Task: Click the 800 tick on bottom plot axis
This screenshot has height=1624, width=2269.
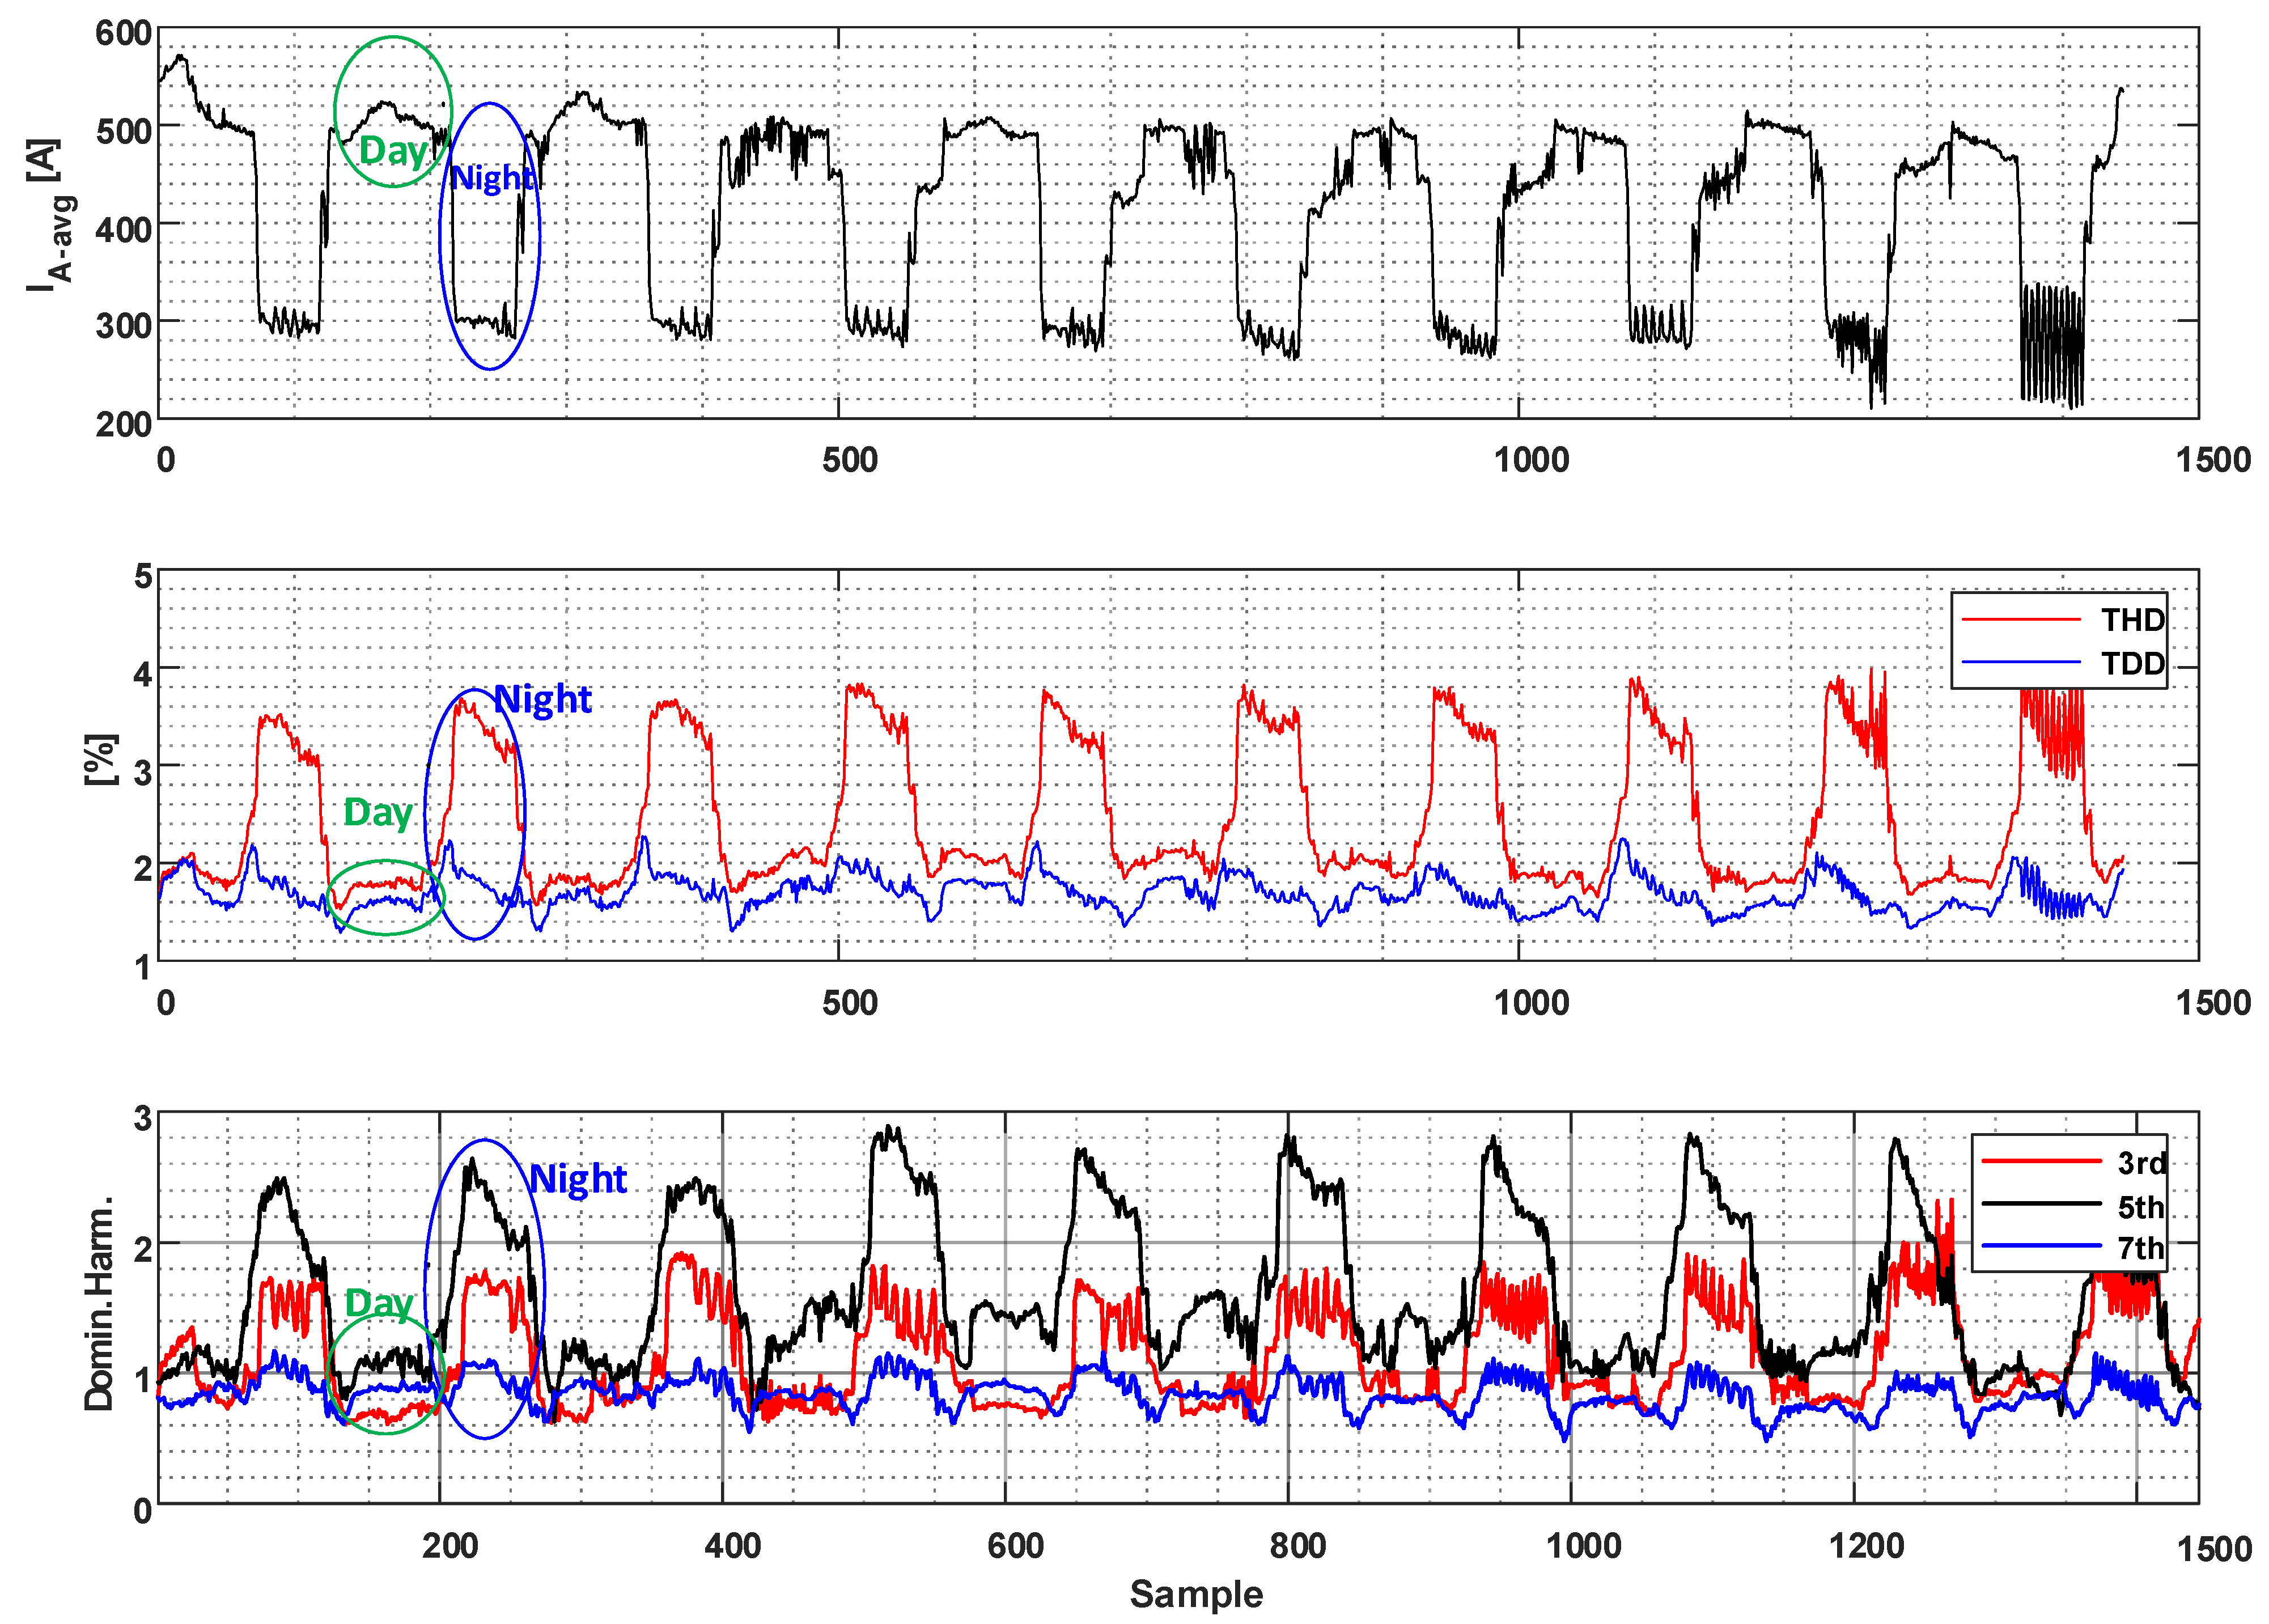Action: pyautogui.click(x=1298, y=1546)
